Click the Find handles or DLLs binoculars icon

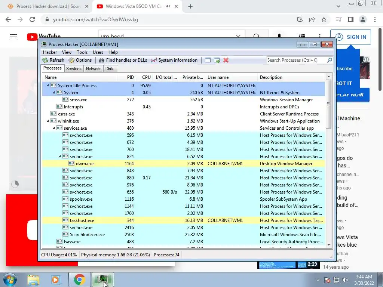(101, 60)
